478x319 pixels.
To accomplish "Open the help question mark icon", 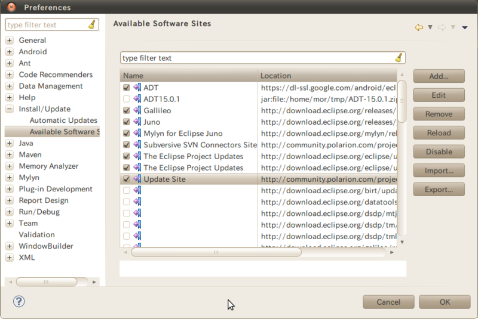I will (19, 301).
